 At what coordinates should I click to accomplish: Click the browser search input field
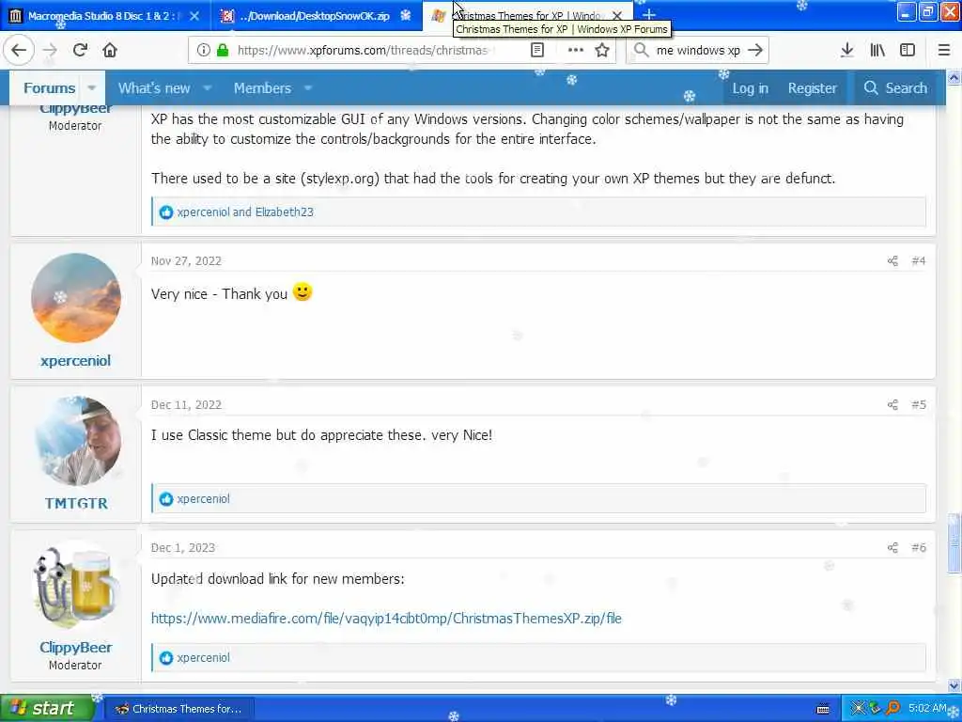click(698, 51)
